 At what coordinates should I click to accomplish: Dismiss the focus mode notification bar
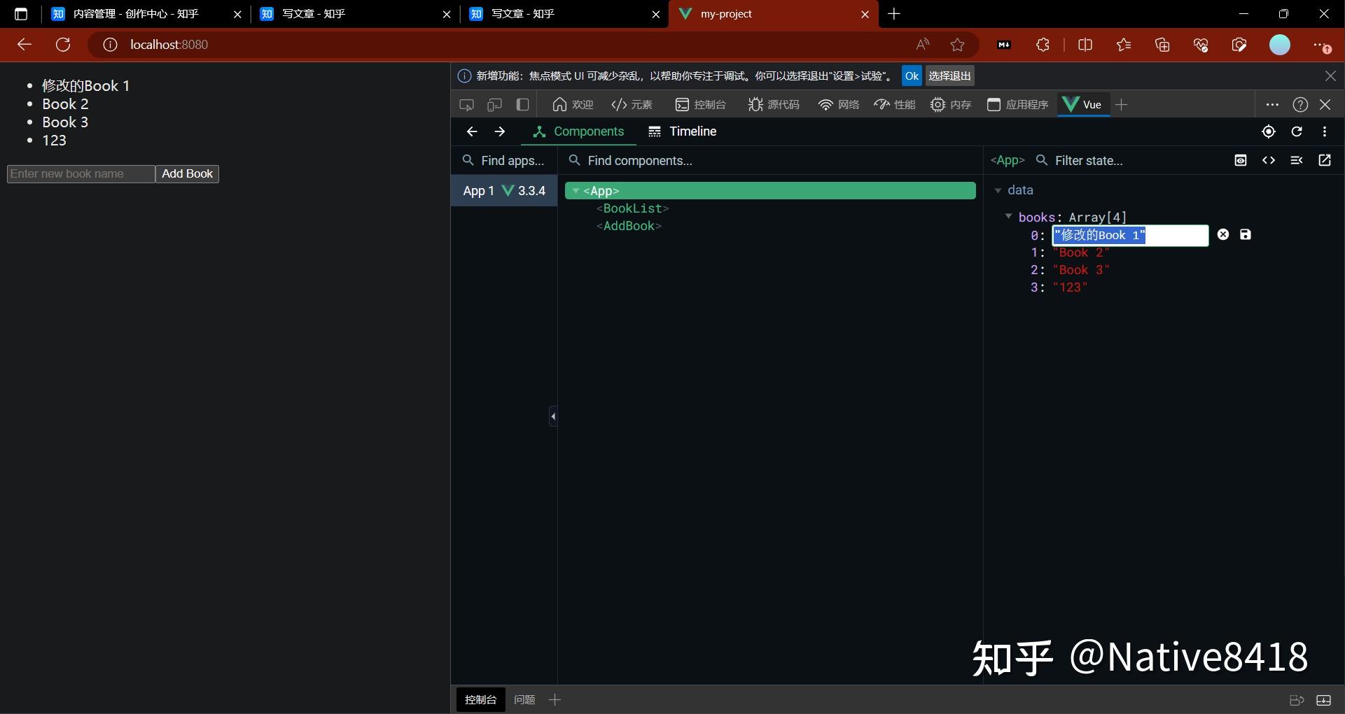point(1330,76)
